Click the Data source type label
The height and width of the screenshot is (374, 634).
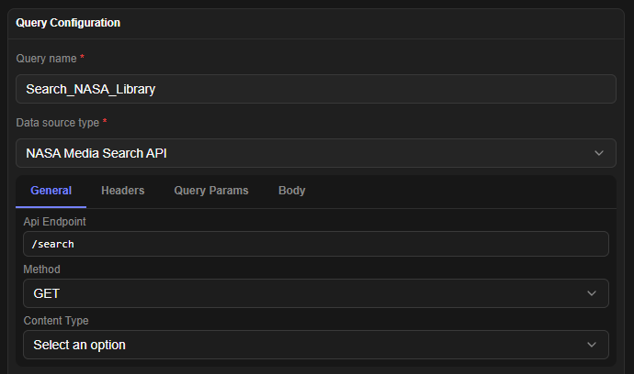point(57,123)
